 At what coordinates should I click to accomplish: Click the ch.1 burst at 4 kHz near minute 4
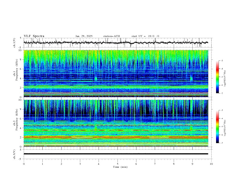(96, 78)
